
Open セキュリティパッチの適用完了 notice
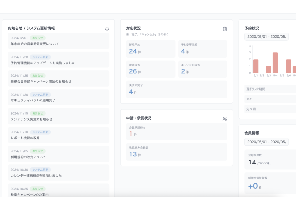point(59,98)
